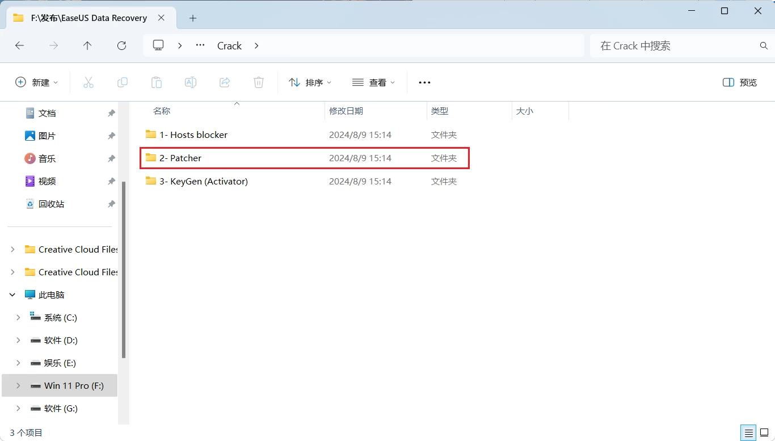This screenshot has height=441, width=775.
Task: Open the See more ellipsis menu
Action: pyautogui.click(x=424, y=82)
